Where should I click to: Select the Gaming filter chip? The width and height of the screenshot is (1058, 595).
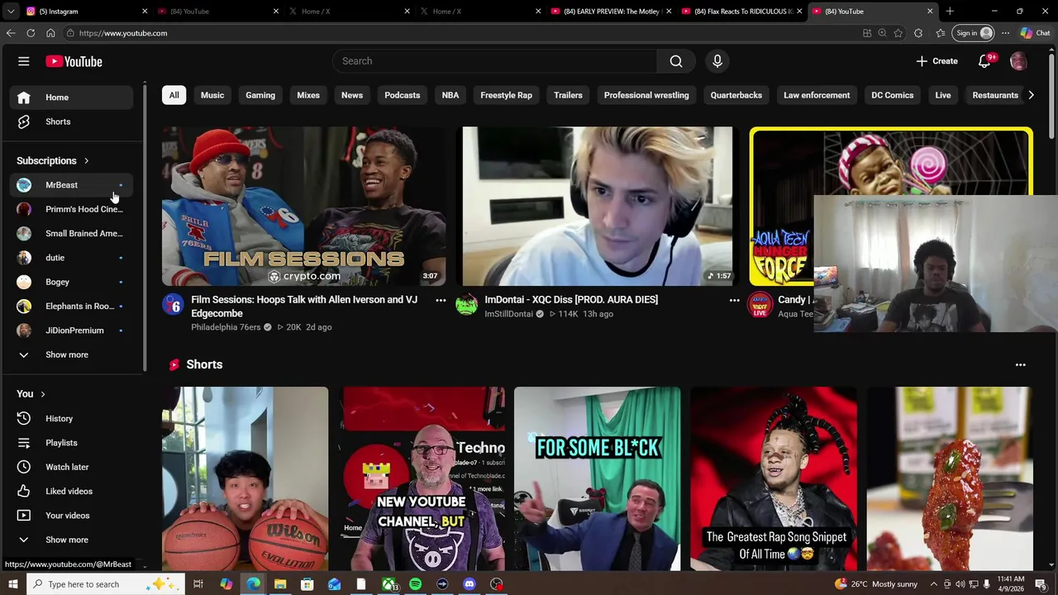(260, 95)
